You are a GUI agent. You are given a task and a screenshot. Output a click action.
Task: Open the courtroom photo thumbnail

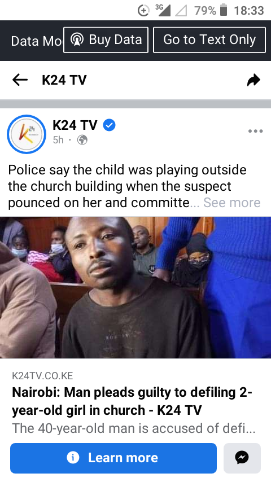coord(135,287)
